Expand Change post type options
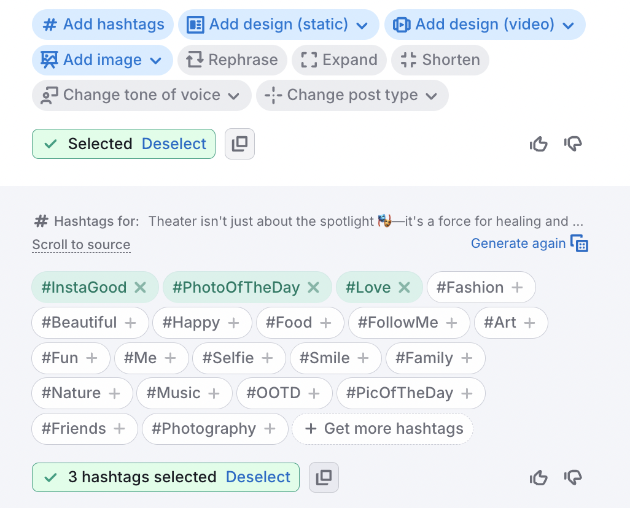Viewport: 630px width, 508px height. (352, 95)
